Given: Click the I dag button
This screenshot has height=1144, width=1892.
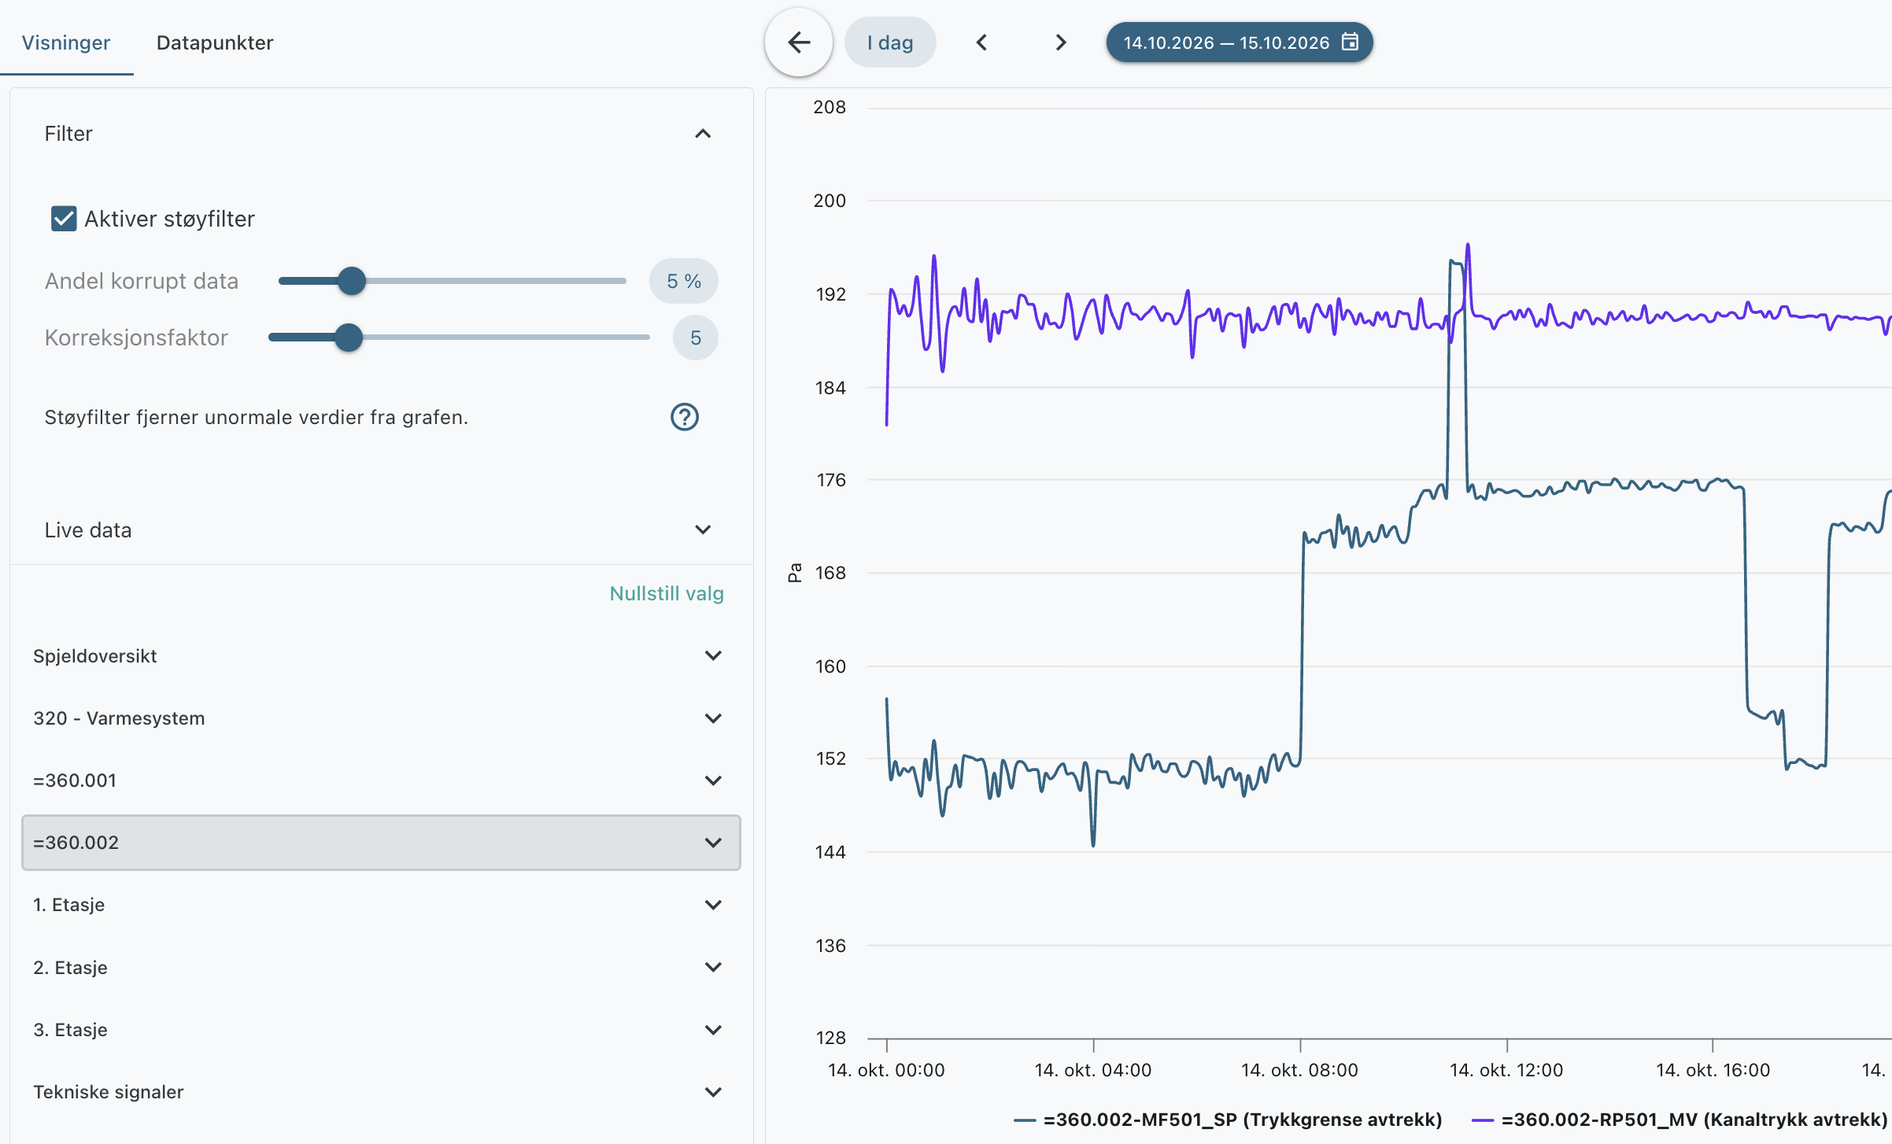Looking at the screenshot, I should 890,42.
